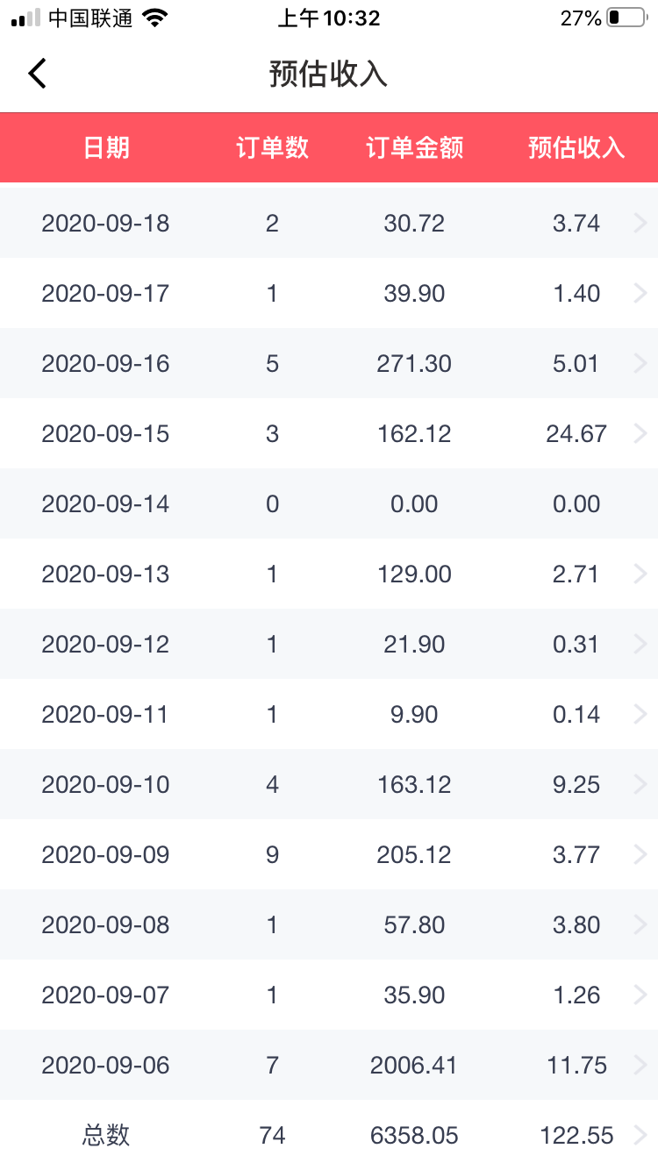The image size is (658, 1170).
Task: Tap the 预估收入 column header
Action: click(x=576, y=147)
